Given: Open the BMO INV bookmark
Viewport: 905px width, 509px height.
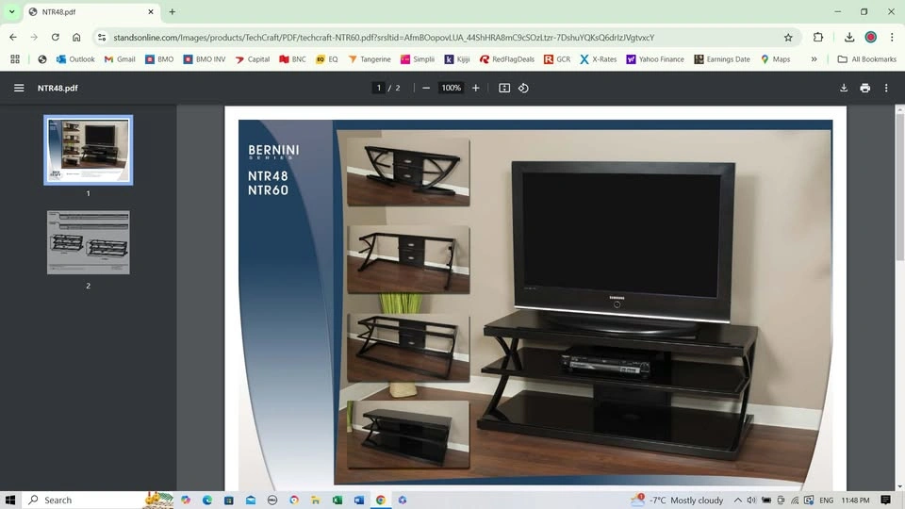Looking at the screenshot, I should [x=205, y=58].
